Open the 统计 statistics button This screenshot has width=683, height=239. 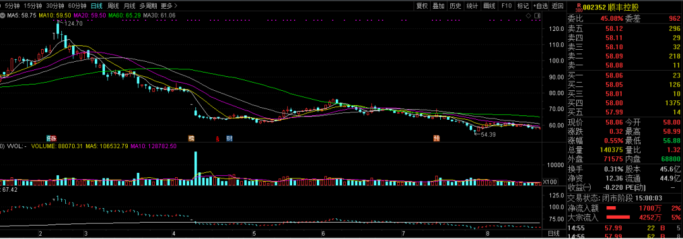(x=472, y=6)
